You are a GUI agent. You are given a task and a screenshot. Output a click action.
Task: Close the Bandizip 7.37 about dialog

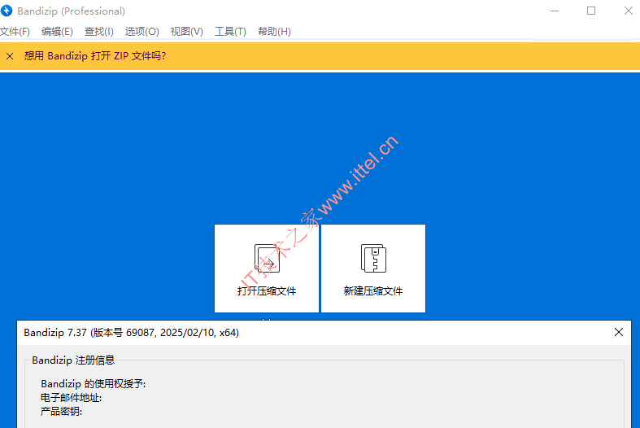[619, 332]
